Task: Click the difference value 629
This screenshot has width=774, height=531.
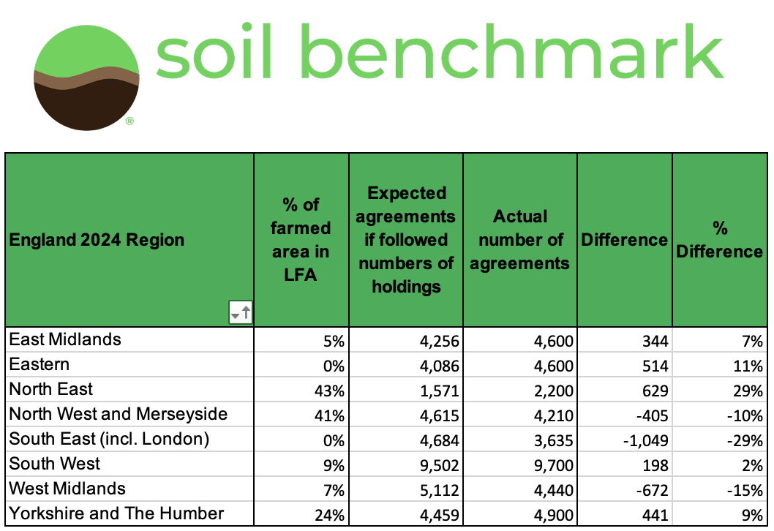Action: (625, 389)
